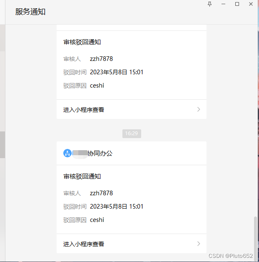Click the 驳回时间 label in the lower card
Viewport: 259px width, 262px height.
coord(75,207)
